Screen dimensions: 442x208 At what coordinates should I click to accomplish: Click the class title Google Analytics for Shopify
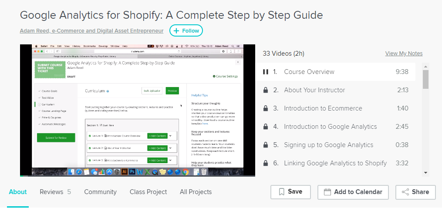172,15
